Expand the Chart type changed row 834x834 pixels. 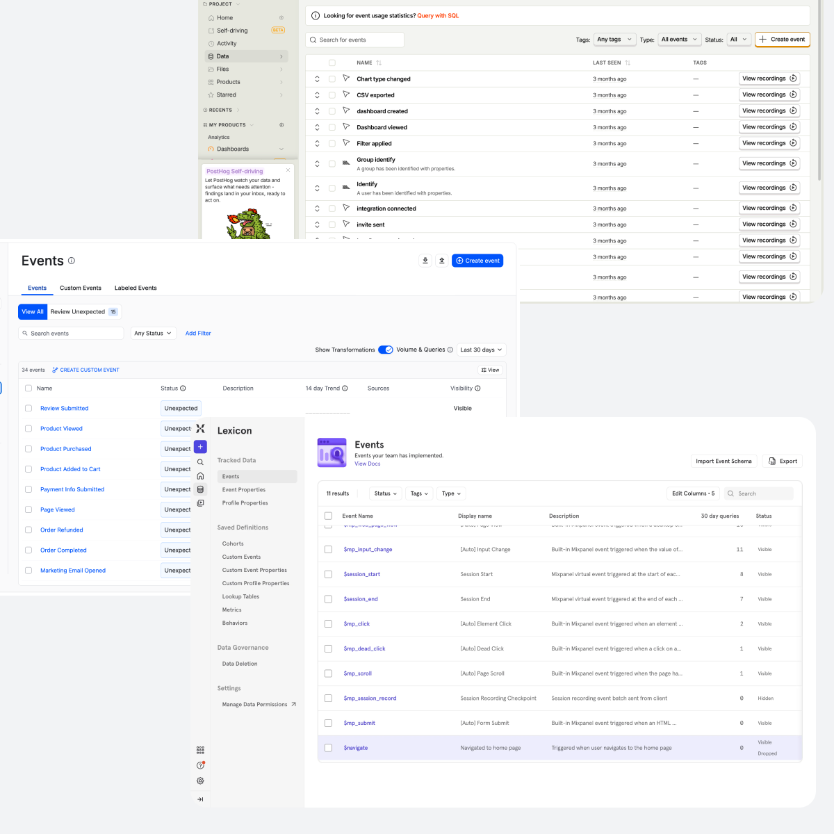click(318, 79)
